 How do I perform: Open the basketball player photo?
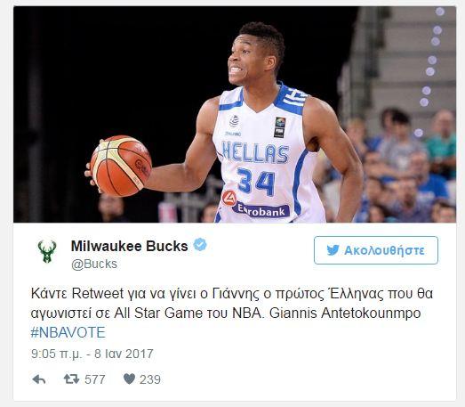[x=235, y=114]
